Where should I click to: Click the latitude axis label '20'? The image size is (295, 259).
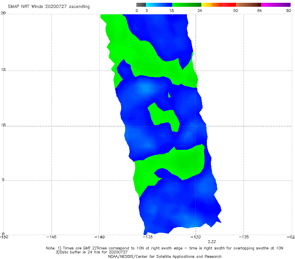click(3, 13)
